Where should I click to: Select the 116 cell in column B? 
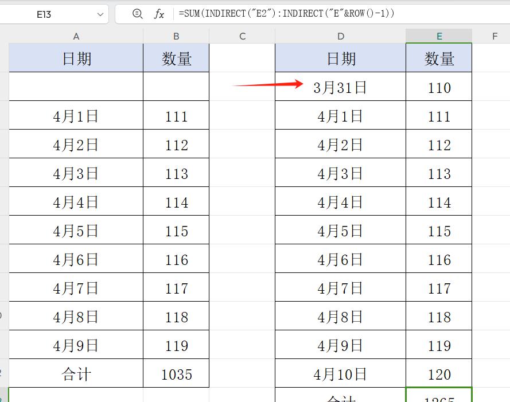(x=176, y=258)
